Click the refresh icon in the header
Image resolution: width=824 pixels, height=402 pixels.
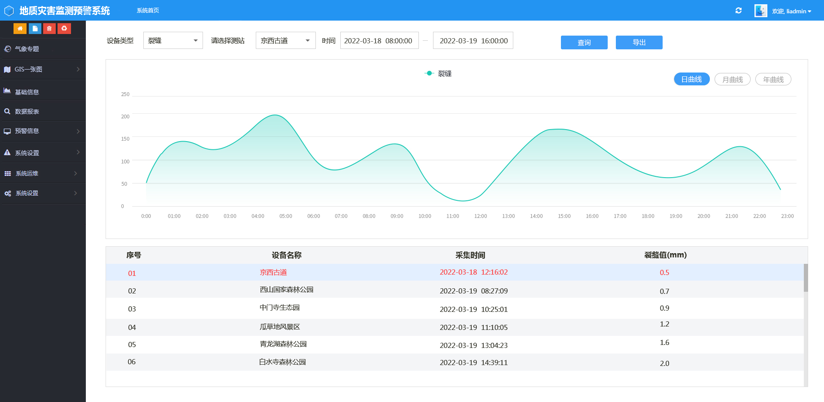[738, 11]
